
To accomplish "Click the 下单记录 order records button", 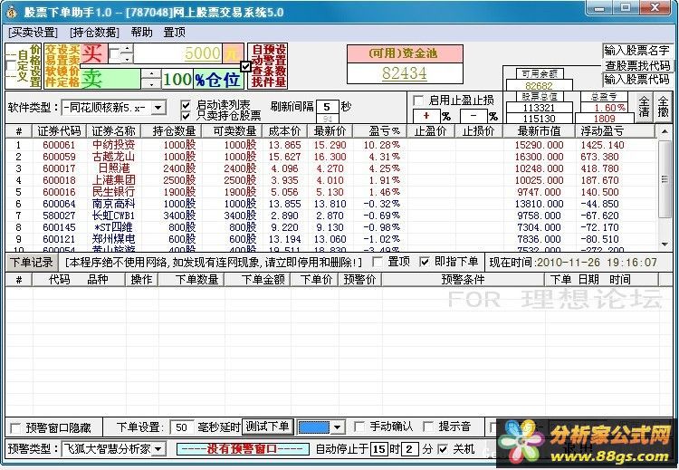I will click(31, 262).
